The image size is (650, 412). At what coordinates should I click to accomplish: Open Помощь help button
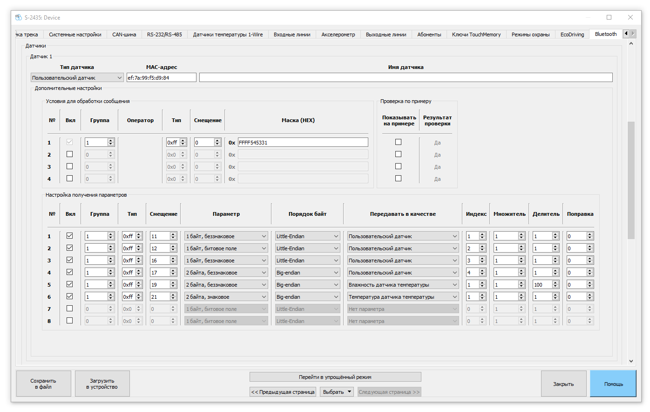[613, 384]
